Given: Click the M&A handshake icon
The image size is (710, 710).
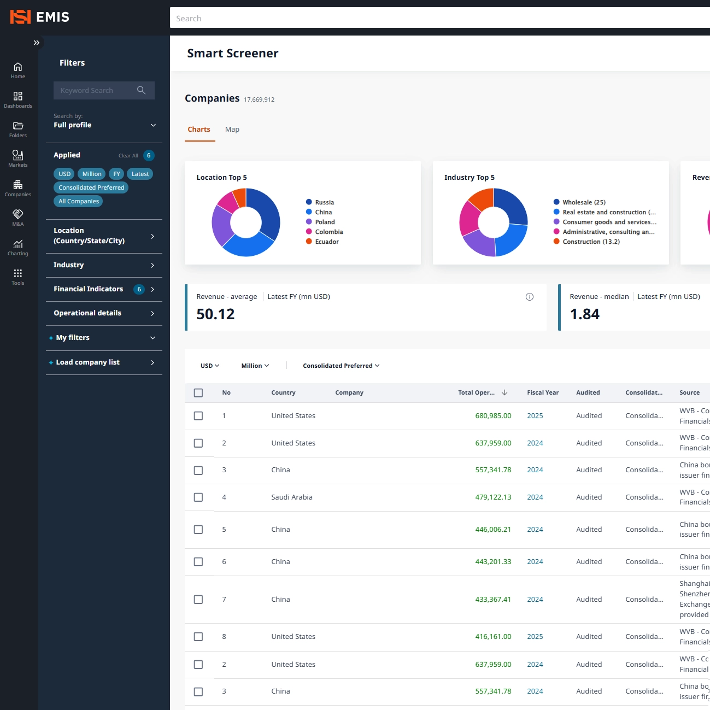Looking at the screenshot, I should click(18, 215).
